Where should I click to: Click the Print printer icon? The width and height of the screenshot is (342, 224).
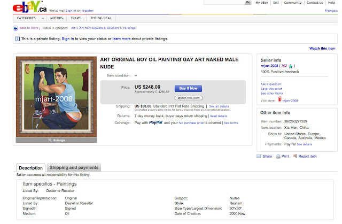pos(277,156)
